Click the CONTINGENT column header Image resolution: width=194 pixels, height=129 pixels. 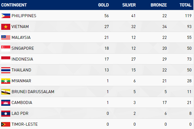coord(14,5)
